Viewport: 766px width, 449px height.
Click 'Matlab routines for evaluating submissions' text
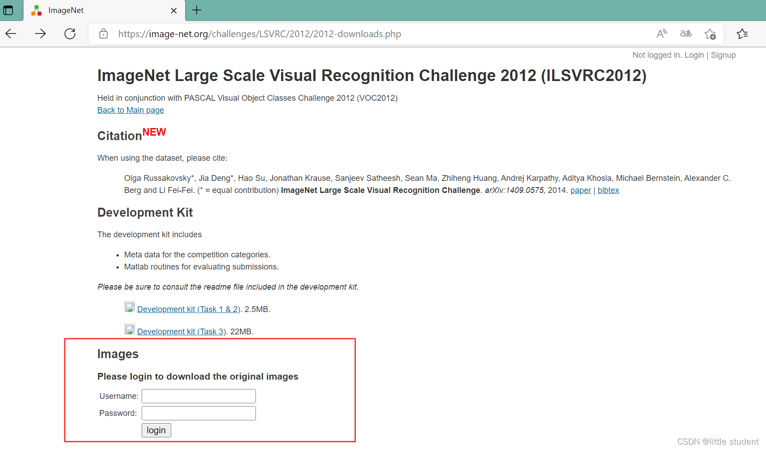point(201,267)
